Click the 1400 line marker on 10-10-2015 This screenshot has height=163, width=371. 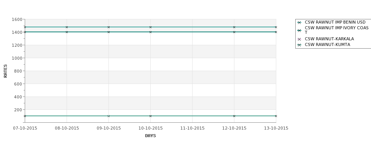pos(150,32)
